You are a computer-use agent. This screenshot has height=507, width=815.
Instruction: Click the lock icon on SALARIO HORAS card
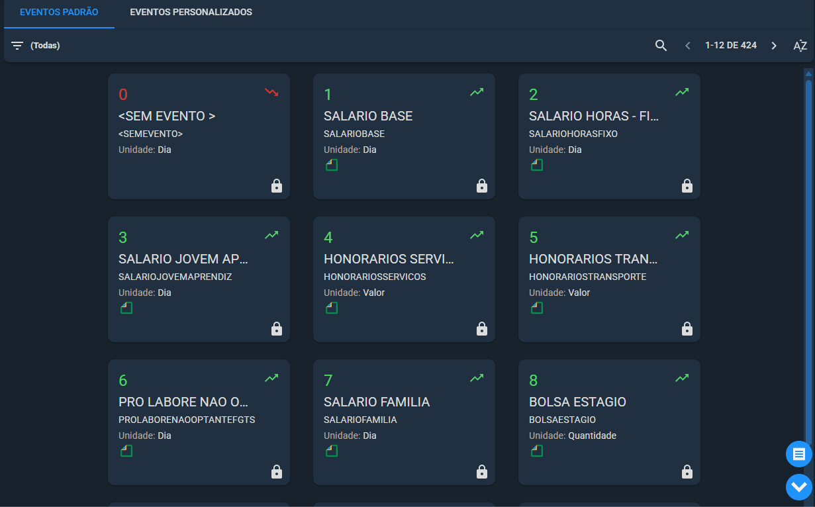tap(687, 186)
